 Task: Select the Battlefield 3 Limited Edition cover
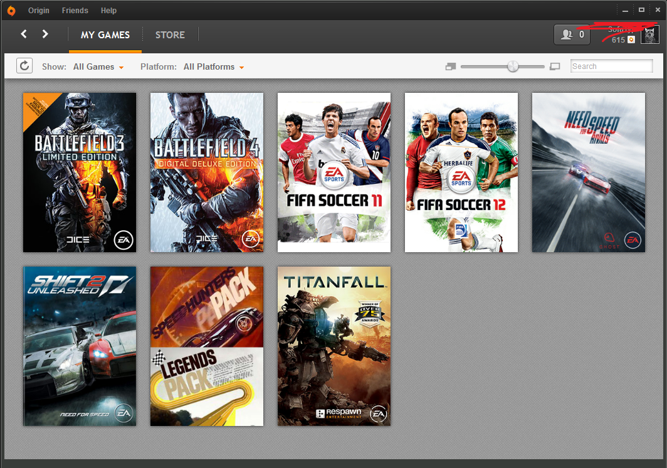tap(80, 173)
